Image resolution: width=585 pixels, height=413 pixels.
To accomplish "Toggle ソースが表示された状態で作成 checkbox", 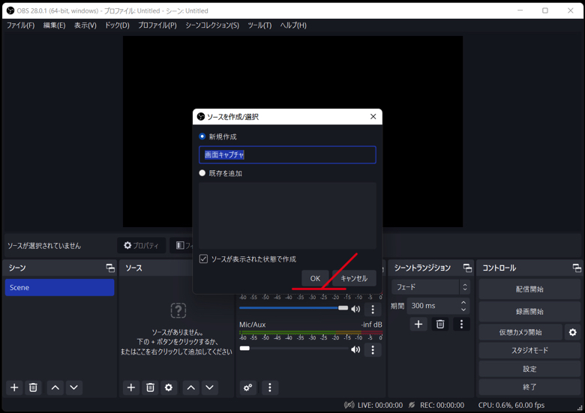I will click(203, 259).
